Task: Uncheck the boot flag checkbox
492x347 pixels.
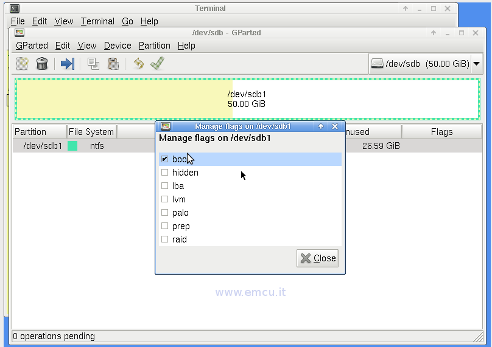Action: [x=165, y=159]
